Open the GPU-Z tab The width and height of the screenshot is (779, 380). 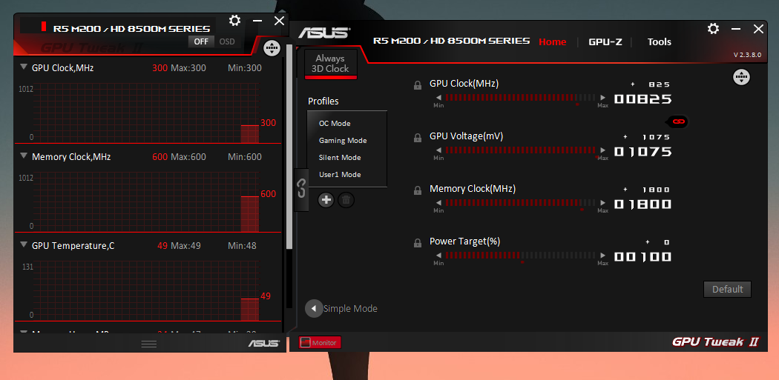point(605,41)
